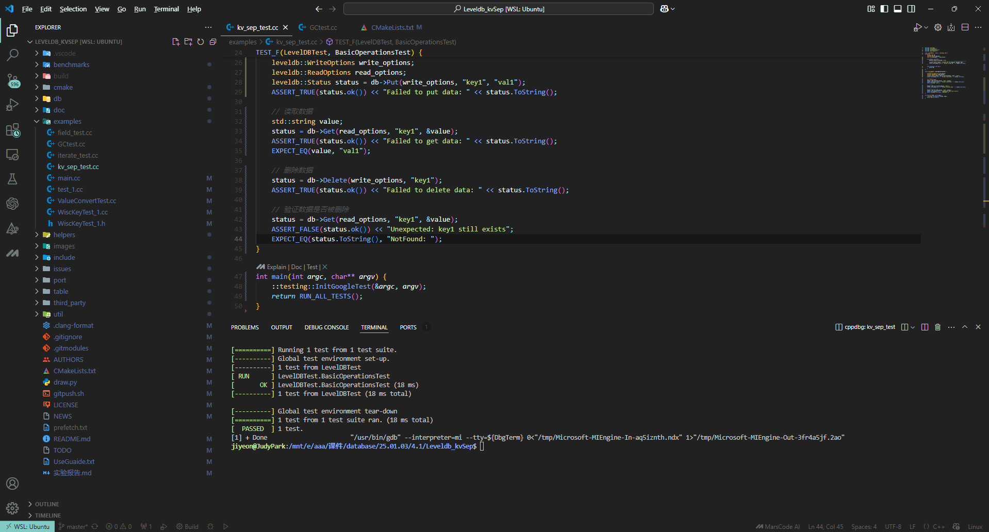The image size is (989, 532).
Task: Toggle the secondary side bar visibility
Action: (911, 9)
